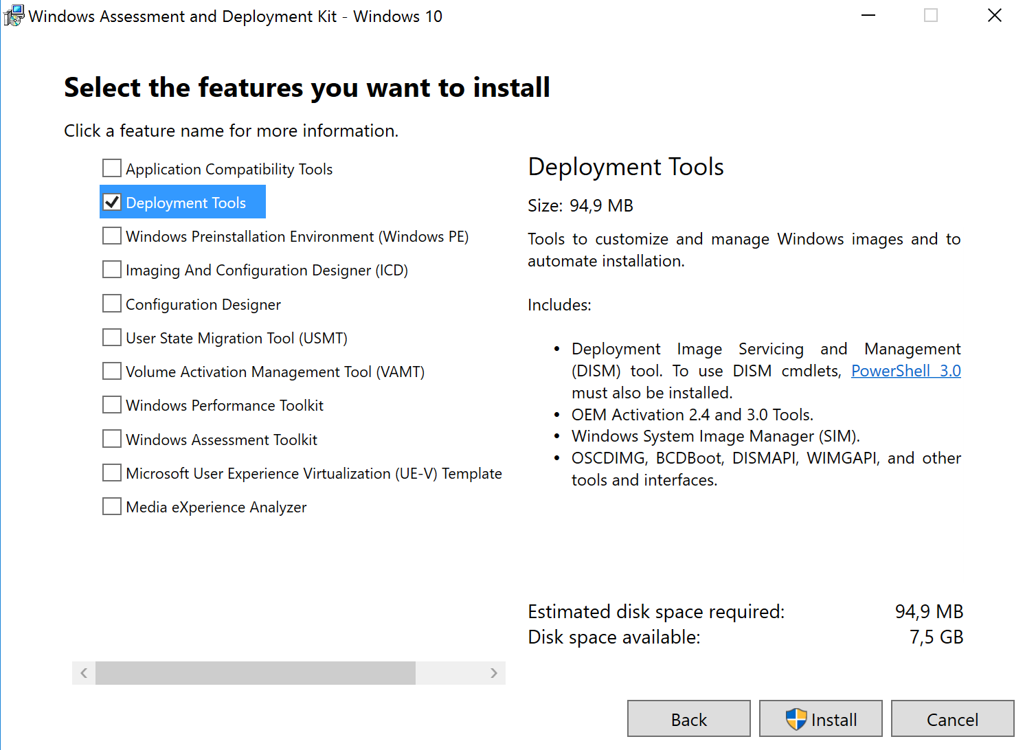
Task: Select Volume Activation Management Tool feature name
Action: [x=275, y=372]
